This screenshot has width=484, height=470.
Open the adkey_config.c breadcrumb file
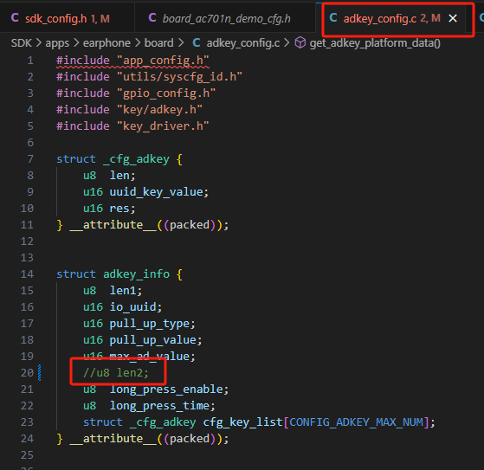(x=243, y=43)
